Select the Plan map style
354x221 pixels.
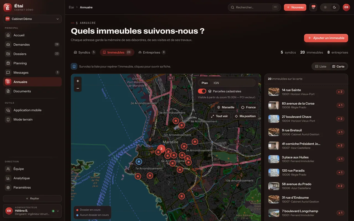(x=205, y=83)
